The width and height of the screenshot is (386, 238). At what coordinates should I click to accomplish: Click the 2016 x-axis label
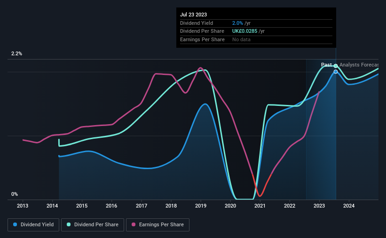coord(111,206)
